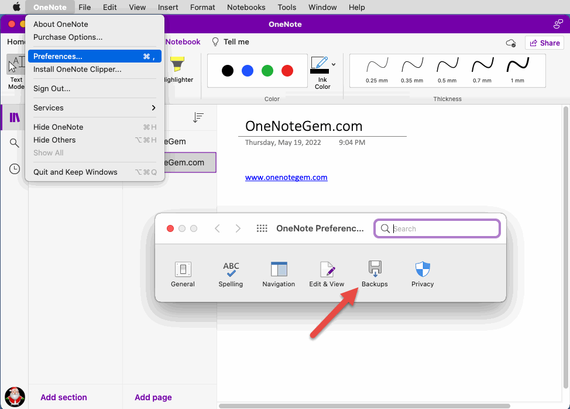Select Purchase Options... menu entry
570x409 pixels.
pyautogui.click(x=95, y=37)
